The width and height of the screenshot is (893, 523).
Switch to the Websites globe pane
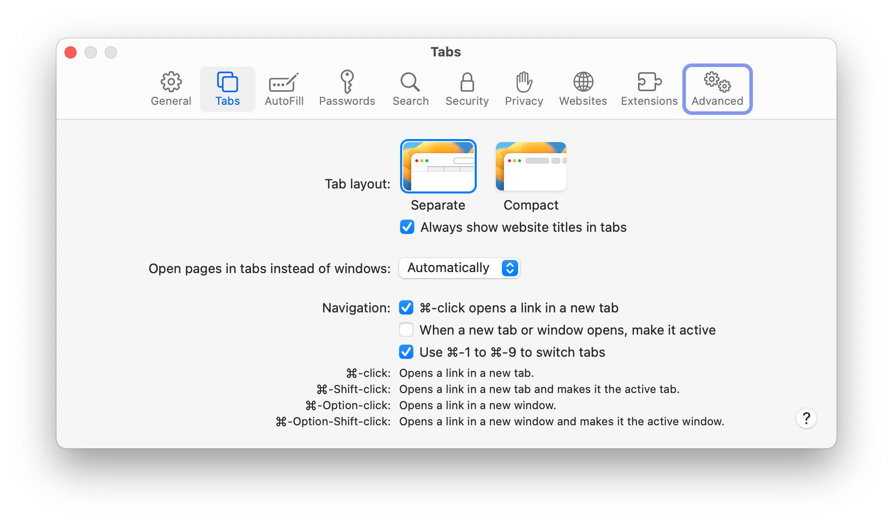tap(583, 89)
